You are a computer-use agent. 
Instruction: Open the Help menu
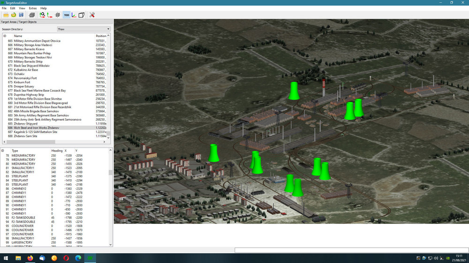(44, 8)
